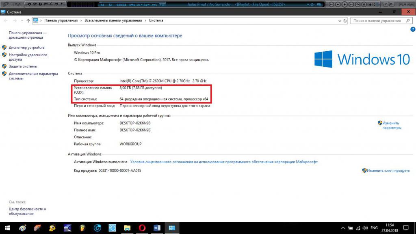Viewport: 416px width, 234px height.
Task: Open Opera browser from the taskbar
Action: coord(142,228)
